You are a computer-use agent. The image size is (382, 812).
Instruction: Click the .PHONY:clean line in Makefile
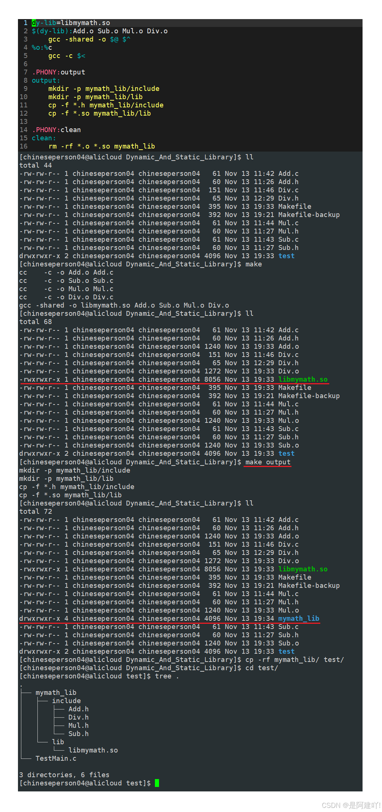tap(56, 130)
